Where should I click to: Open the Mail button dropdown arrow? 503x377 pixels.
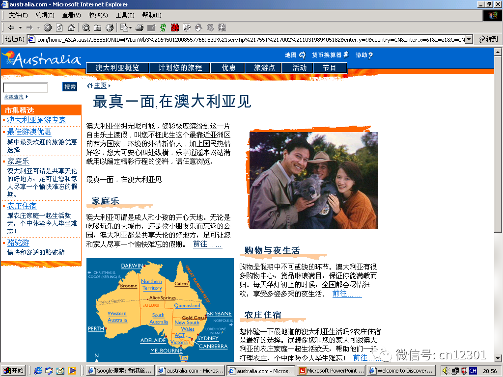130,28
